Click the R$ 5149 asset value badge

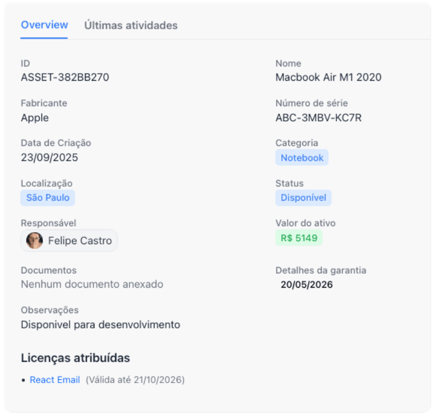tap(298, 237)
